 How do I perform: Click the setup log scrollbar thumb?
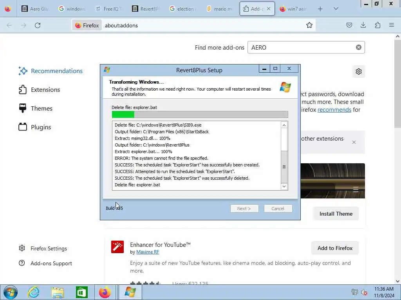pos(284,166)
